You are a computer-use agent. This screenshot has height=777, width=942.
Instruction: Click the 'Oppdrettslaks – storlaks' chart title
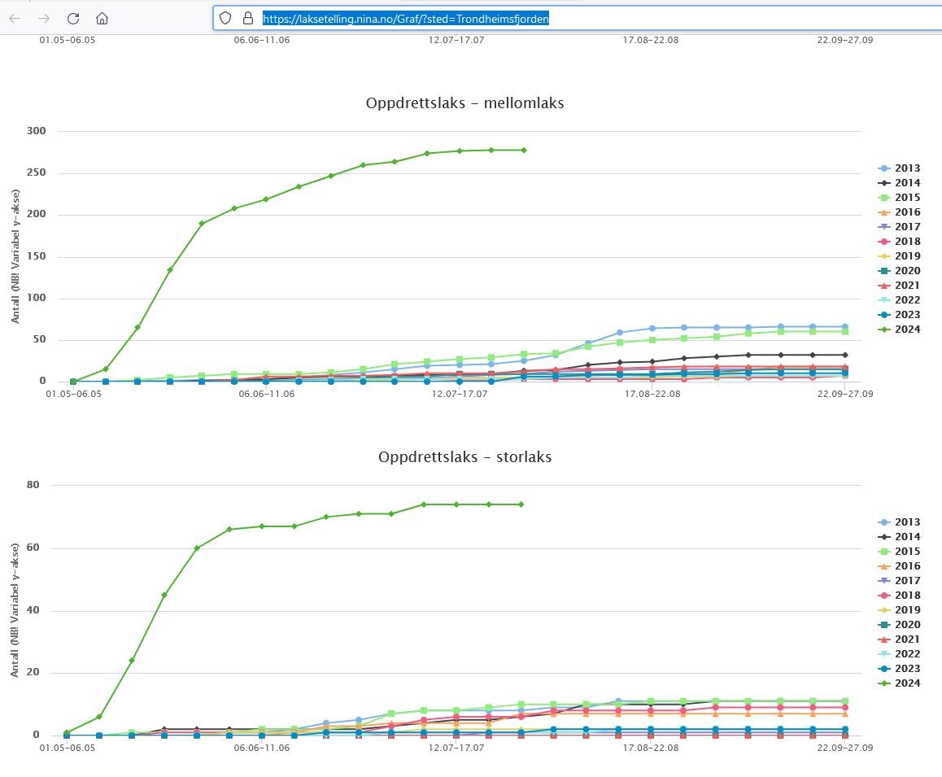(x=464, y=457)
